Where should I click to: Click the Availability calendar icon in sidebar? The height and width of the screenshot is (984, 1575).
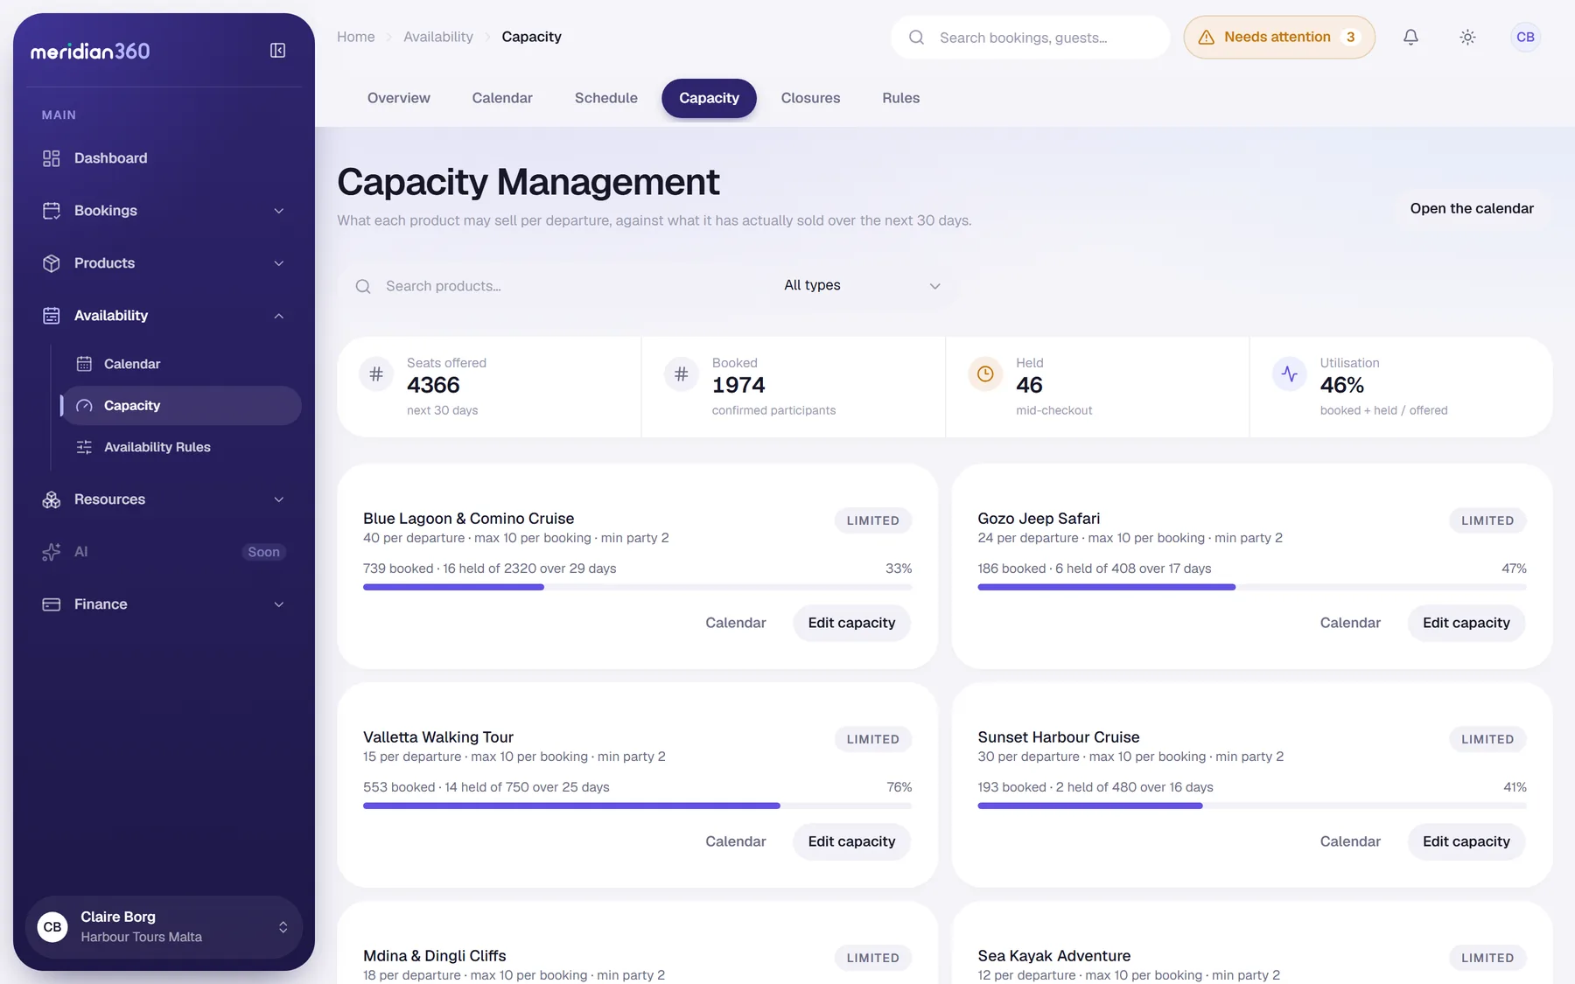pyautogui.click(x=52, y=316)
